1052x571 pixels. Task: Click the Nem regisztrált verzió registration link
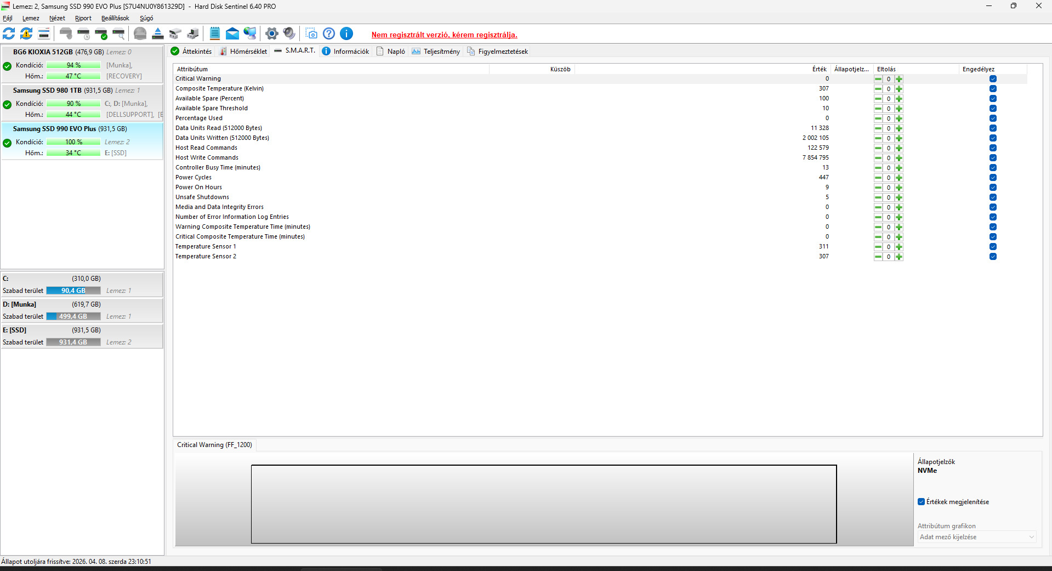point(445,35)
